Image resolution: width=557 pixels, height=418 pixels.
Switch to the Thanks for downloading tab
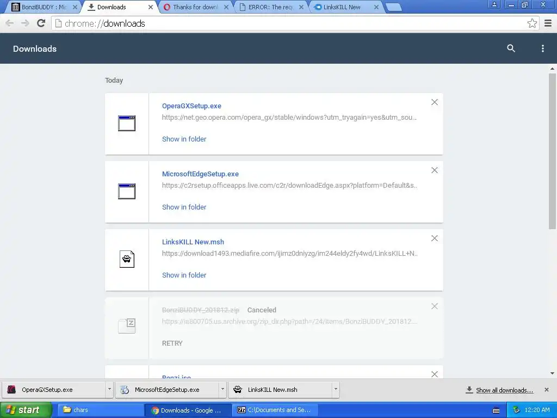click(x=195, y=7)
